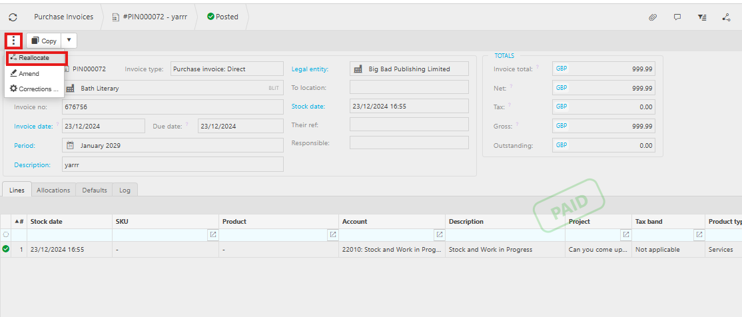Click the refresh icon in breadcrumb bar

pos(13,17)
